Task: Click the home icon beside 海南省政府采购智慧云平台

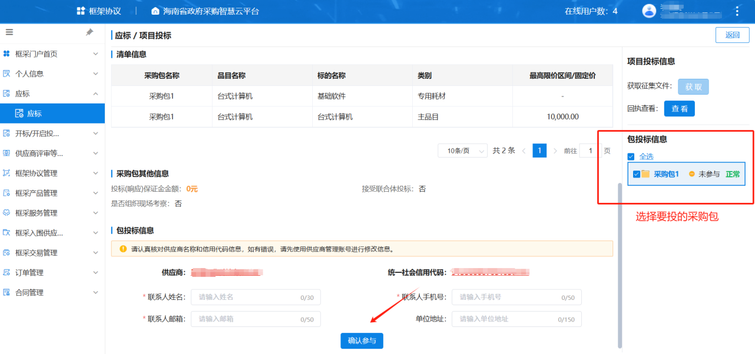Action: click(155, 11)
